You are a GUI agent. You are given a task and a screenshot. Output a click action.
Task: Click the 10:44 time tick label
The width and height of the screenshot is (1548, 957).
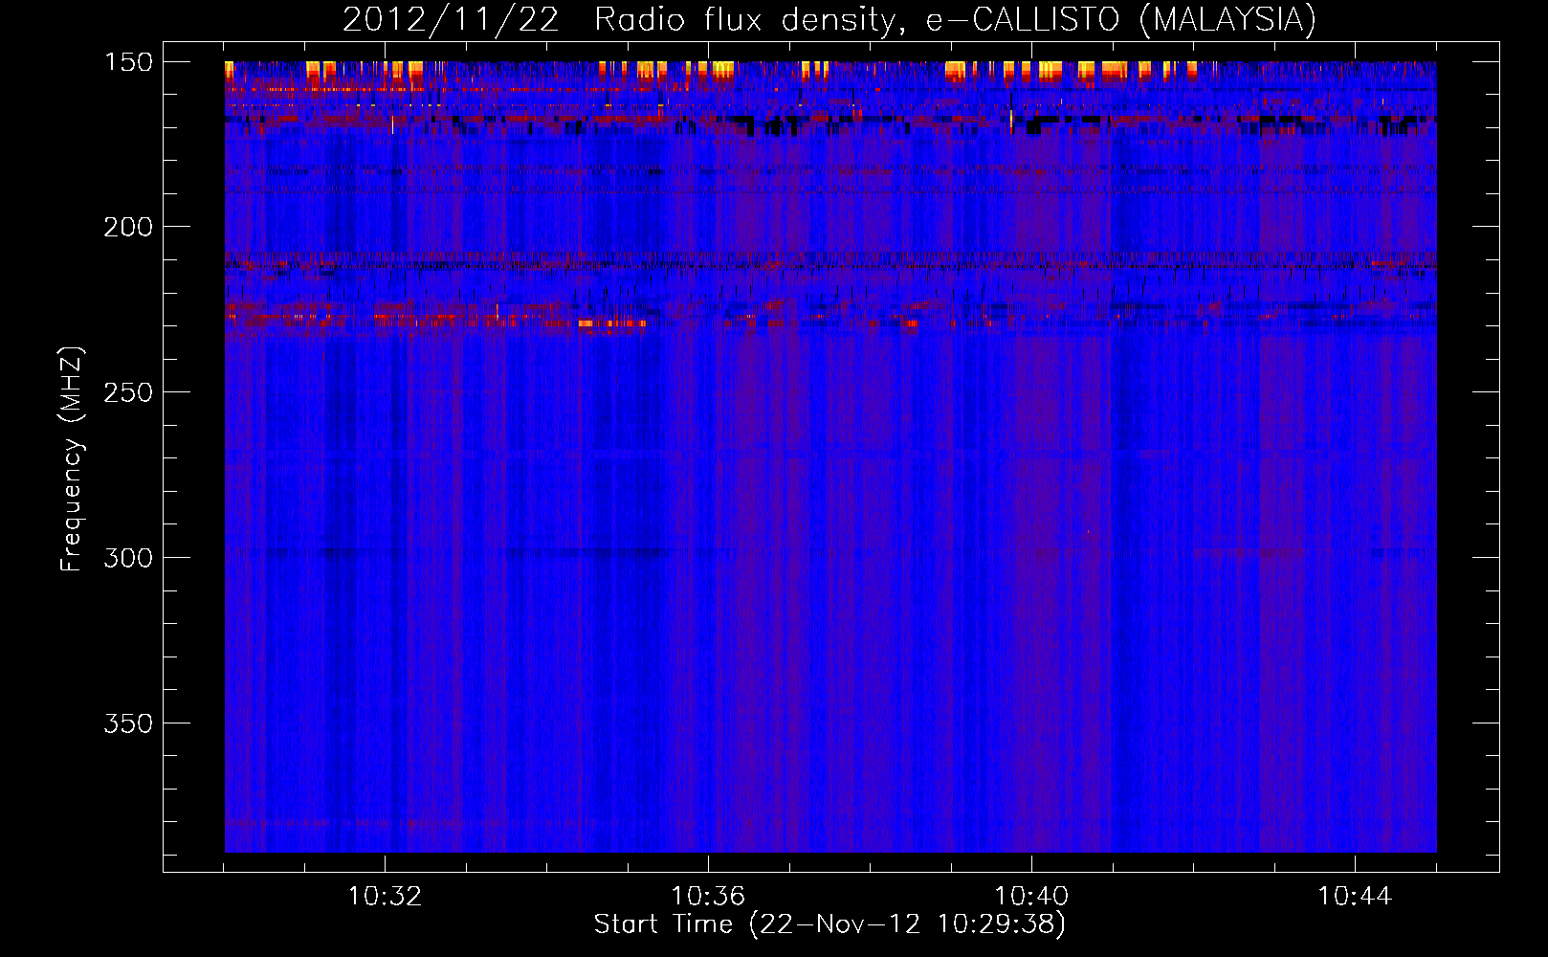click(1355, 897)
